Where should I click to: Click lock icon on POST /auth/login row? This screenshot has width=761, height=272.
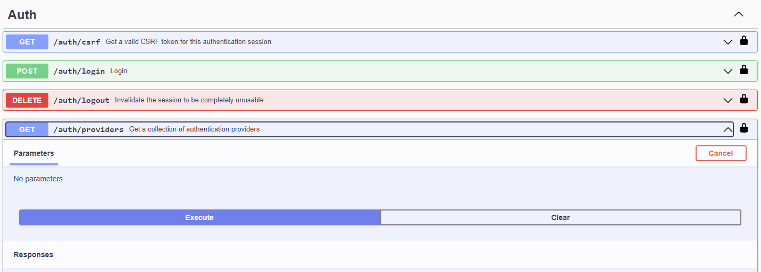744,70
